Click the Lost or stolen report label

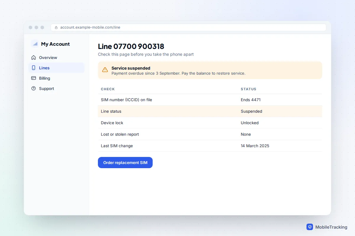click(x=120, y=134)
